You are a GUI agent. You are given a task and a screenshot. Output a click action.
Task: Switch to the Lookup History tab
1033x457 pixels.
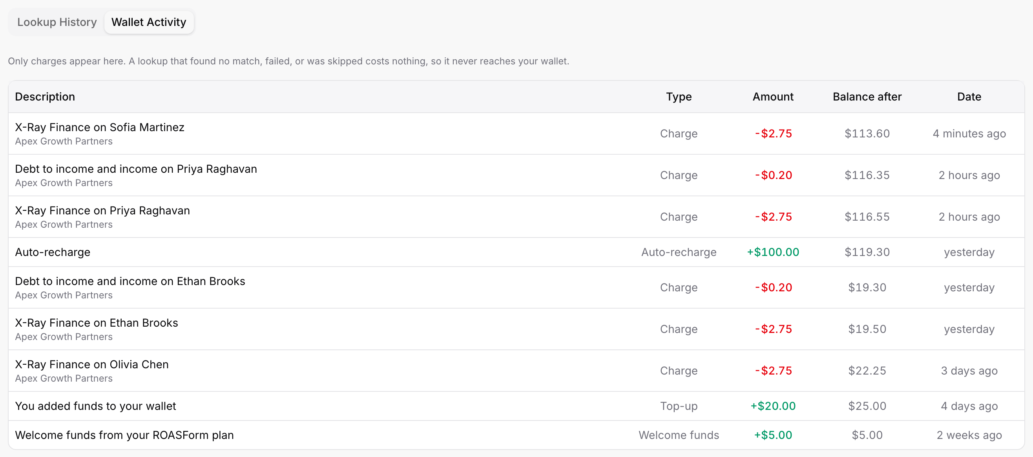[x=57, y=22]
